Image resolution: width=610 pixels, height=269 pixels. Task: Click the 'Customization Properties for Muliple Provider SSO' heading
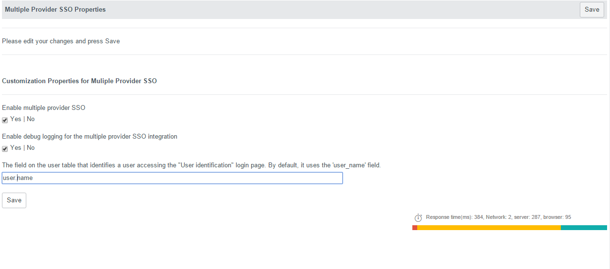(79, 81)
